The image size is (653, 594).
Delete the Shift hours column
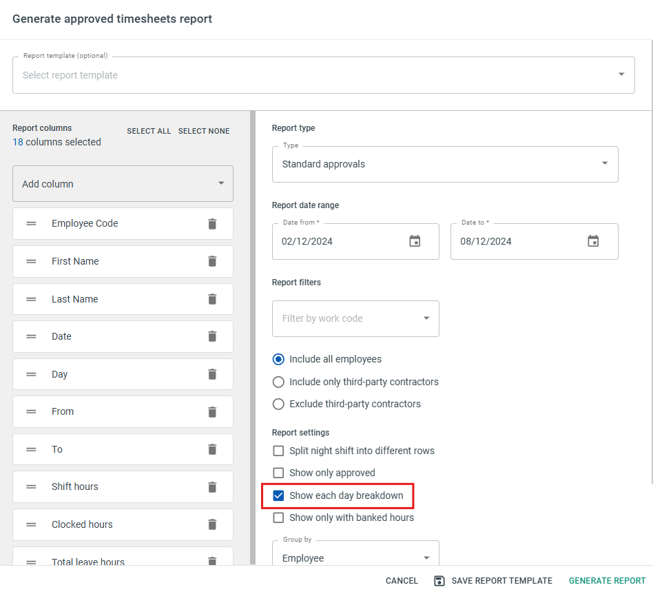click(x=212, y=487)
